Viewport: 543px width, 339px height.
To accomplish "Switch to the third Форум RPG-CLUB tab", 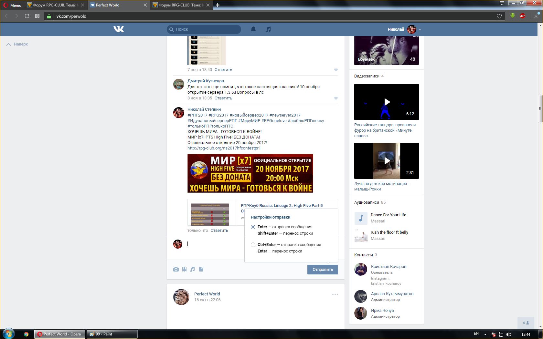I will point(181,5).
